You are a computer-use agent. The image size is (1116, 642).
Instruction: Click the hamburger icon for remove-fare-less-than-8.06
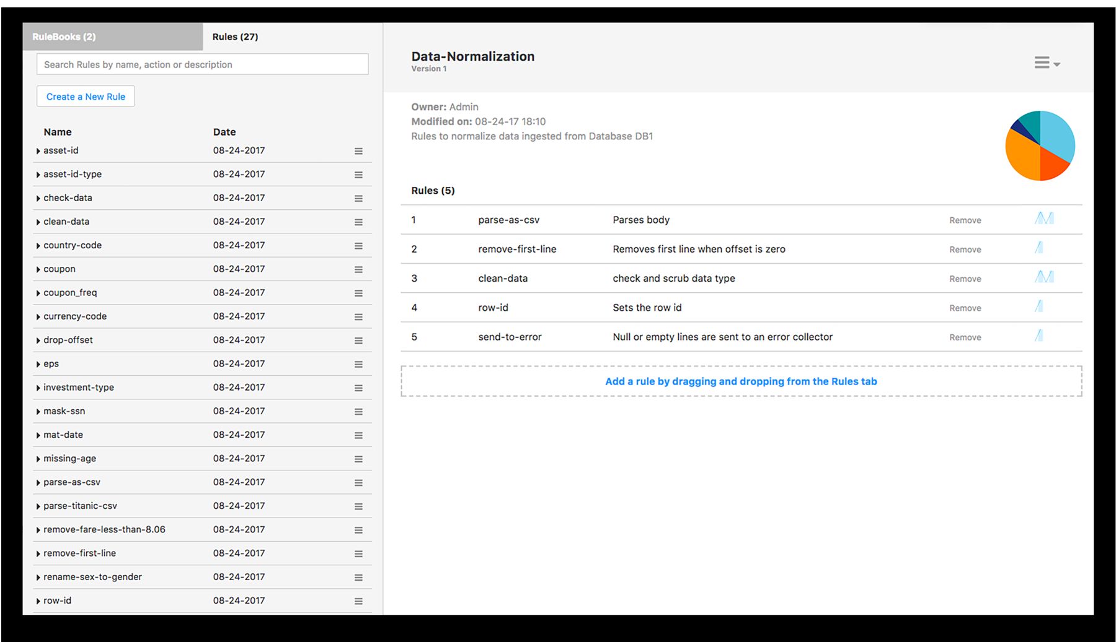tap(358, 531)
